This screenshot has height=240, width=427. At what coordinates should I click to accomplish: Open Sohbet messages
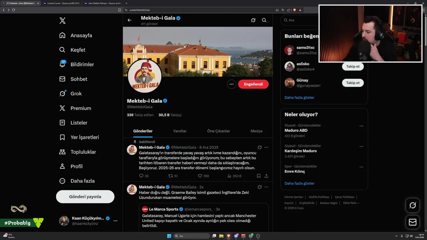pos(73,79)
